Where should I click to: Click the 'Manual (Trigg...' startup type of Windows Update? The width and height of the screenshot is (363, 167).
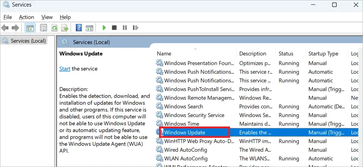326,132
